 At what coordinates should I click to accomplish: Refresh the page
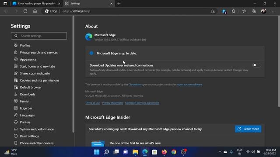25,11
